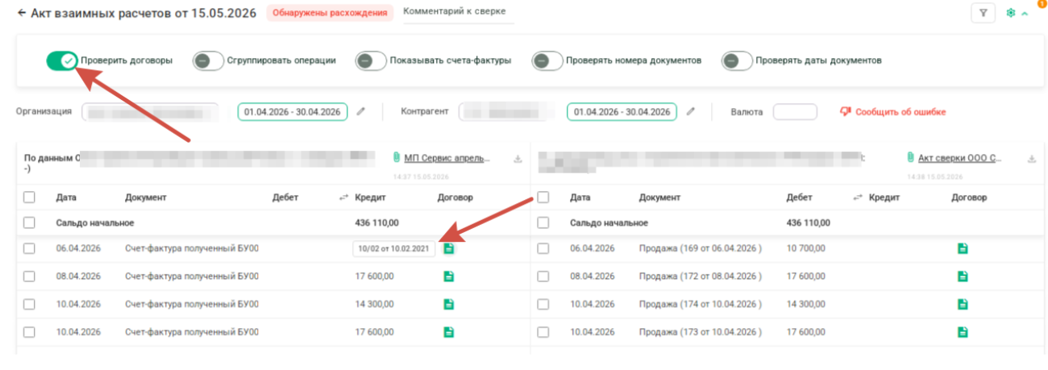Edit the counterparty period with its pencil icon
Image resolution: width=1048 pixels, height=370 pixels.
(690, 112)
